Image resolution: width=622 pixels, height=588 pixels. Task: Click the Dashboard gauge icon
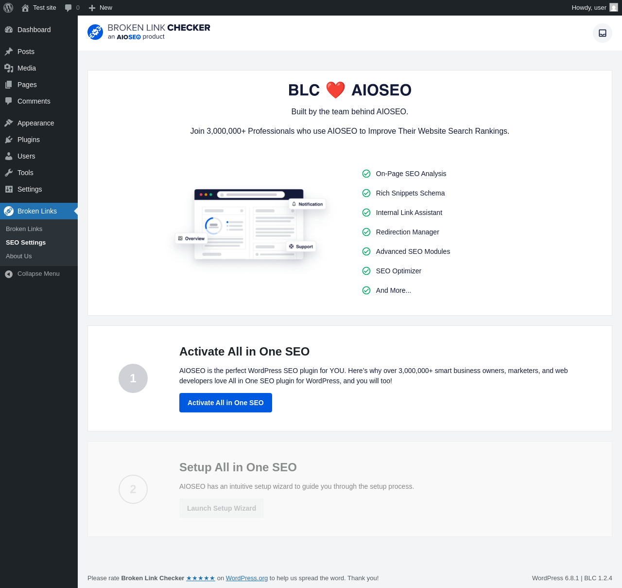coord(9,30)
